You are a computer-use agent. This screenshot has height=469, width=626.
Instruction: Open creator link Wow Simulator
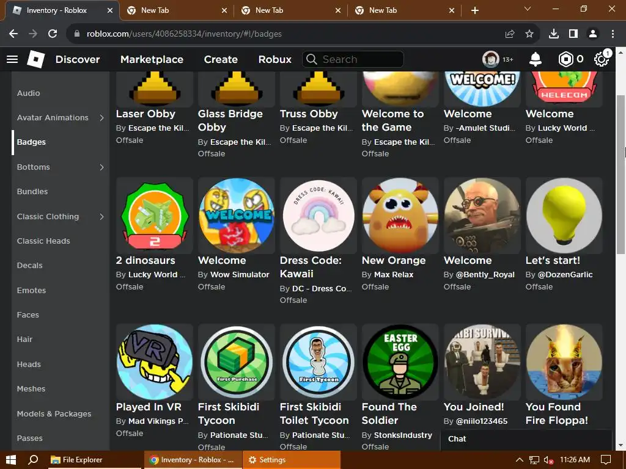(x=240, y=275)
